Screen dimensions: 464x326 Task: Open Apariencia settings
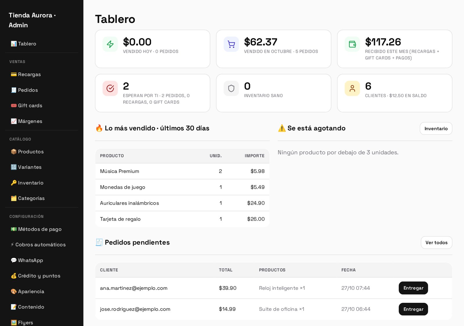[41, 292]
